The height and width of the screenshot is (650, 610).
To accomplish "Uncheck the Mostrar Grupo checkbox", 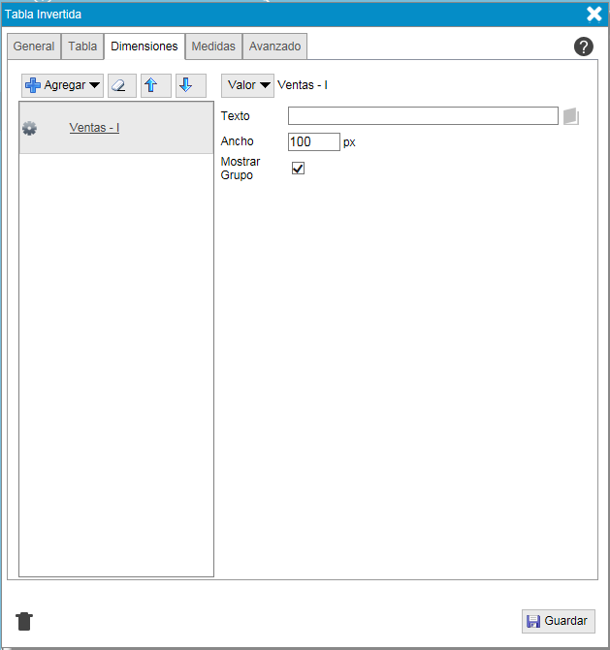I will [298, 168].
